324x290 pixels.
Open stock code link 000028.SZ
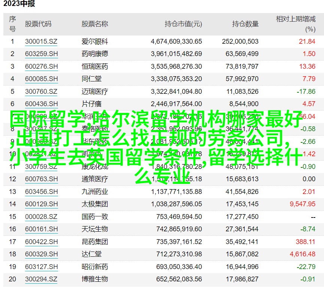pos(41,217)
